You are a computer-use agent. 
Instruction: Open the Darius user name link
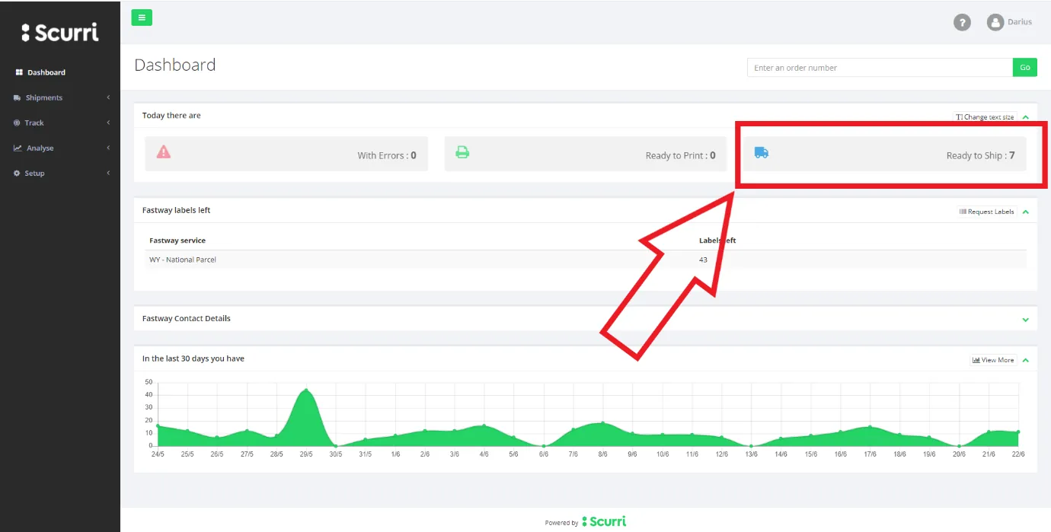pyautogui.click(x=1020, y=22)
